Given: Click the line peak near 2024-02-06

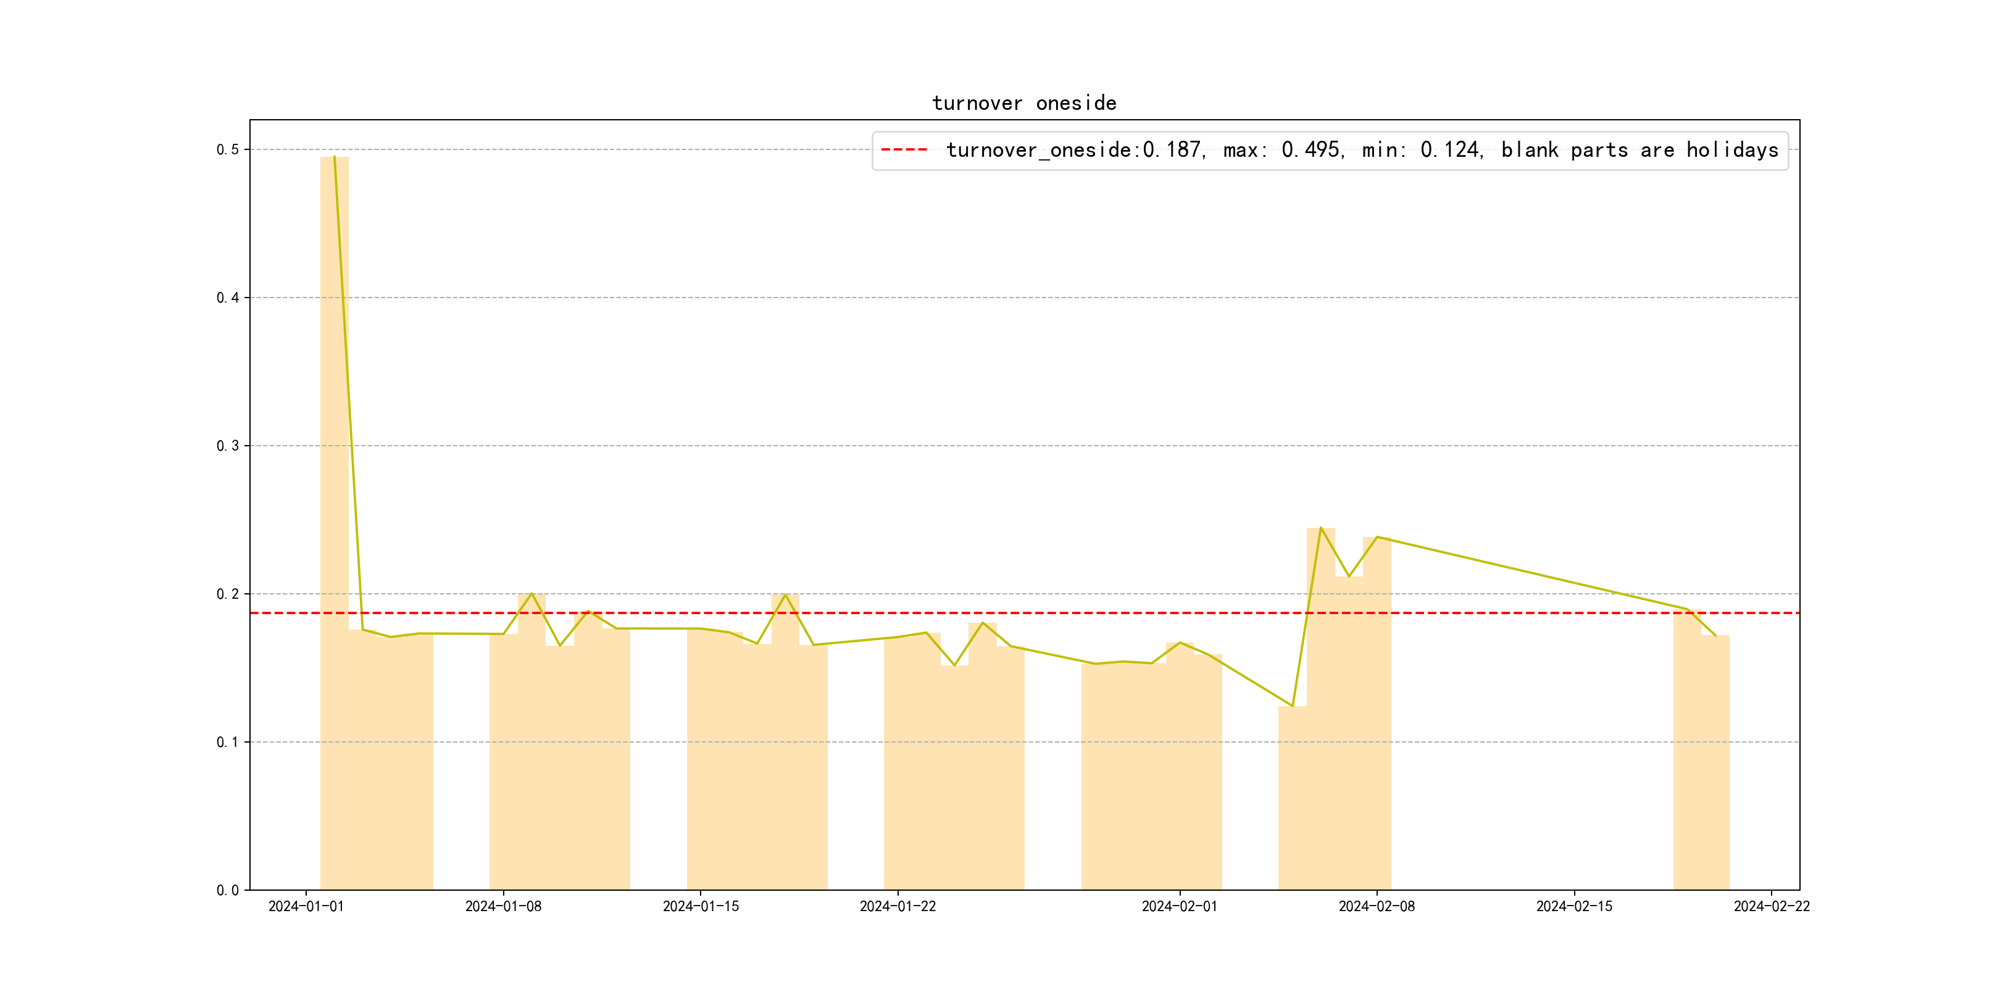Looking at the screenshot, I should [1320, 529].
